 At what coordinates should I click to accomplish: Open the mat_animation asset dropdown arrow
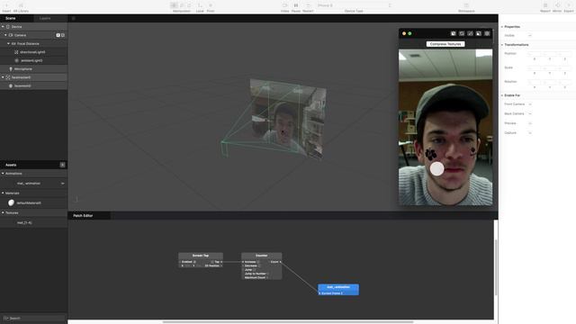click(62, 184)
